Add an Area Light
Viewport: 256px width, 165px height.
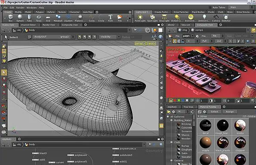tap(164, 18)
